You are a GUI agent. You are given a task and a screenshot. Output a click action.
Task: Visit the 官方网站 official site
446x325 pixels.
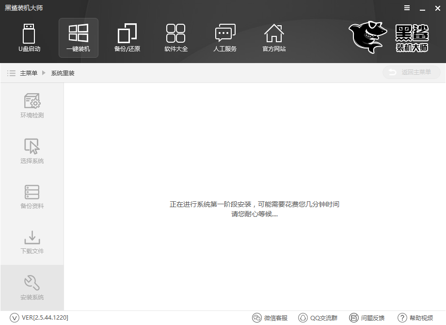pyautogui.click(x=274, y=38)
